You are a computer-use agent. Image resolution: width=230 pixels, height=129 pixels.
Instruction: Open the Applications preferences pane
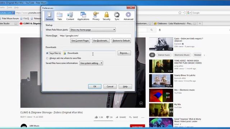pos(83,16)
